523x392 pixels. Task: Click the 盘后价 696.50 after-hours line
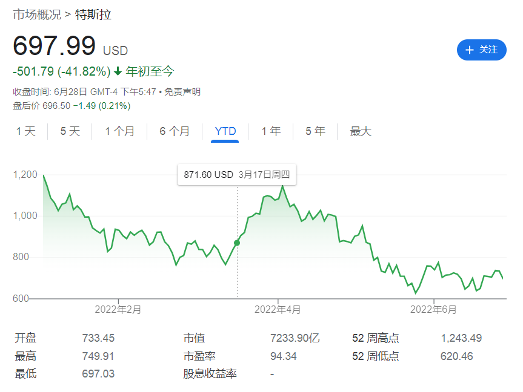click(x=72, y=106)
